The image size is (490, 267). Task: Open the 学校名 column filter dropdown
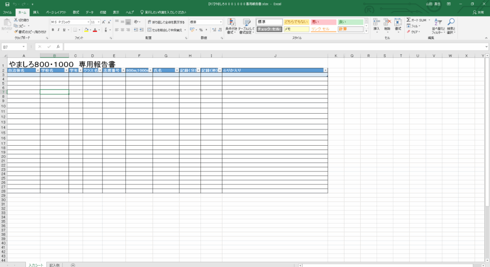click(x=66, y=70)
